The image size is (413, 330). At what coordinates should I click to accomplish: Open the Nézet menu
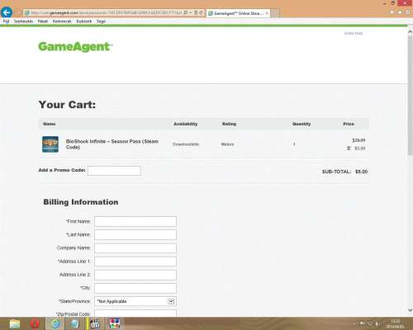coord(43,21)
